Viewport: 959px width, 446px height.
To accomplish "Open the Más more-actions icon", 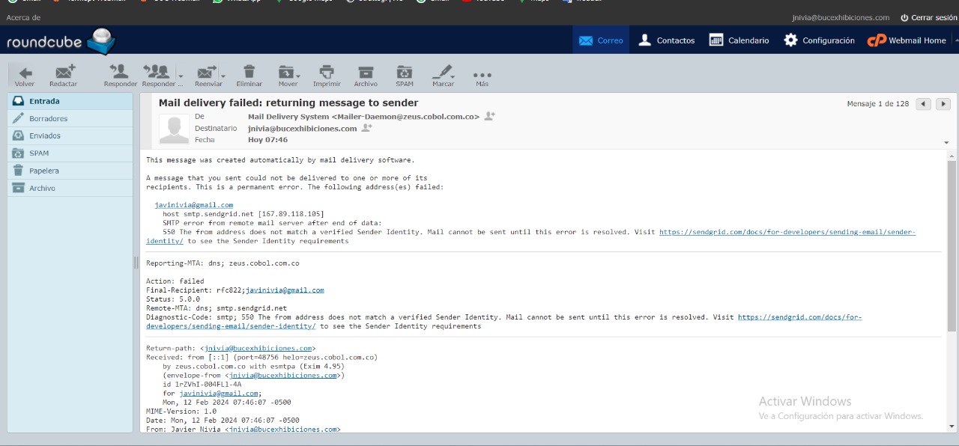I will (482, 75).
